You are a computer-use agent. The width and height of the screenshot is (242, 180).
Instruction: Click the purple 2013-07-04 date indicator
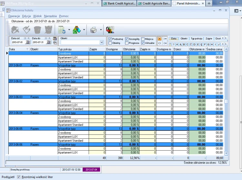pyautogui.click(x=92, y=169)
